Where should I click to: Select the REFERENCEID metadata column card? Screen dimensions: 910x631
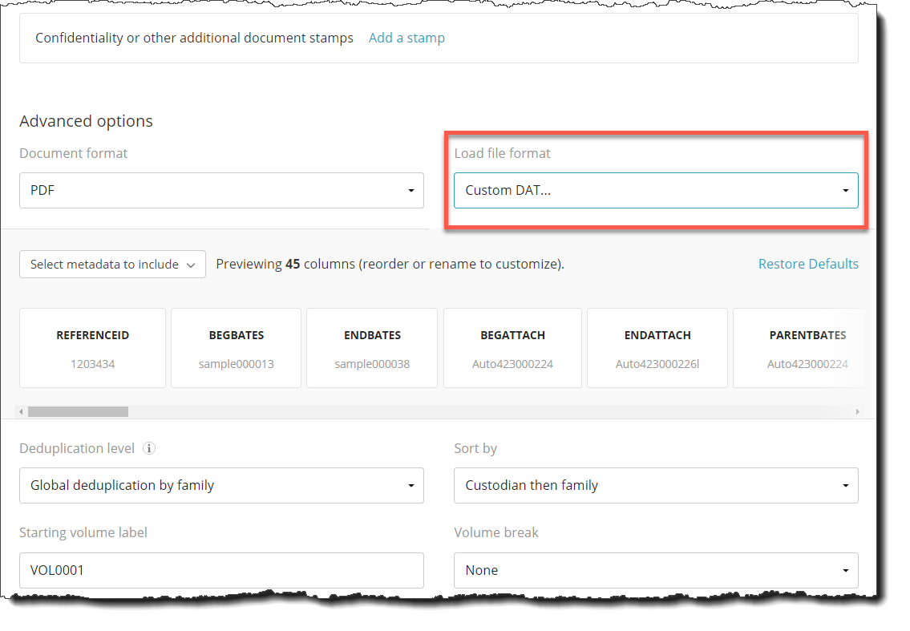click(x=92, y=348)
